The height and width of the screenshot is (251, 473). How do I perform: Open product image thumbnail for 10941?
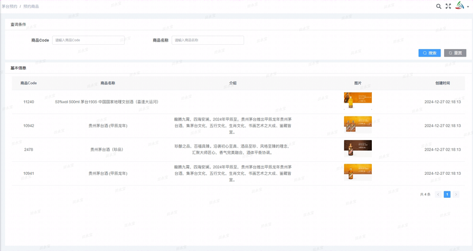[358, 172]
